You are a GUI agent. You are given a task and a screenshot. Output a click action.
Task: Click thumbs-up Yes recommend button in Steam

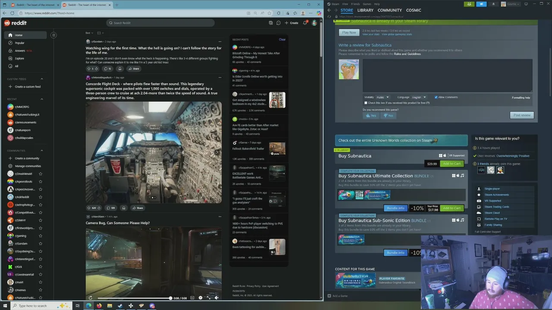[x=371, y=115]
